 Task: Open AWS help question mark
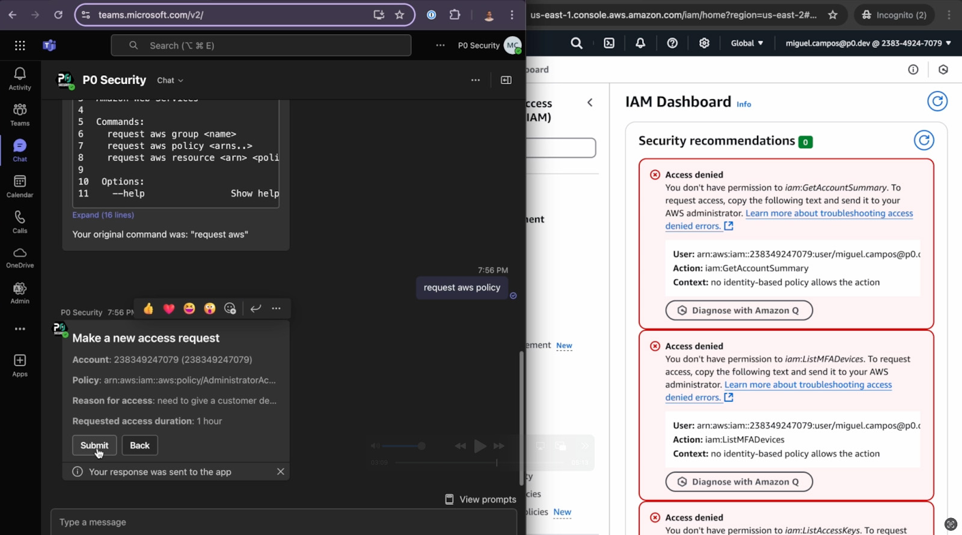(x=673, y=43)
